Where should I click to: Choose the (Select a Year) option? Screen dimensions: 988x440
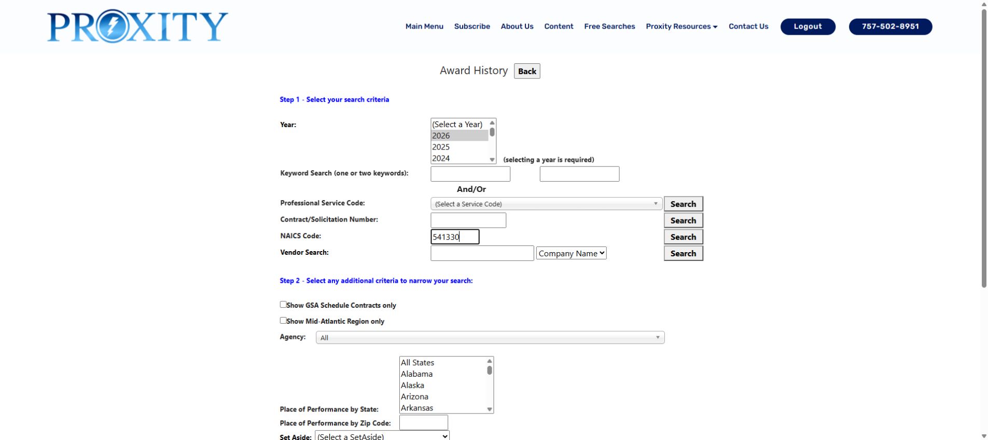tap(460, 125)
